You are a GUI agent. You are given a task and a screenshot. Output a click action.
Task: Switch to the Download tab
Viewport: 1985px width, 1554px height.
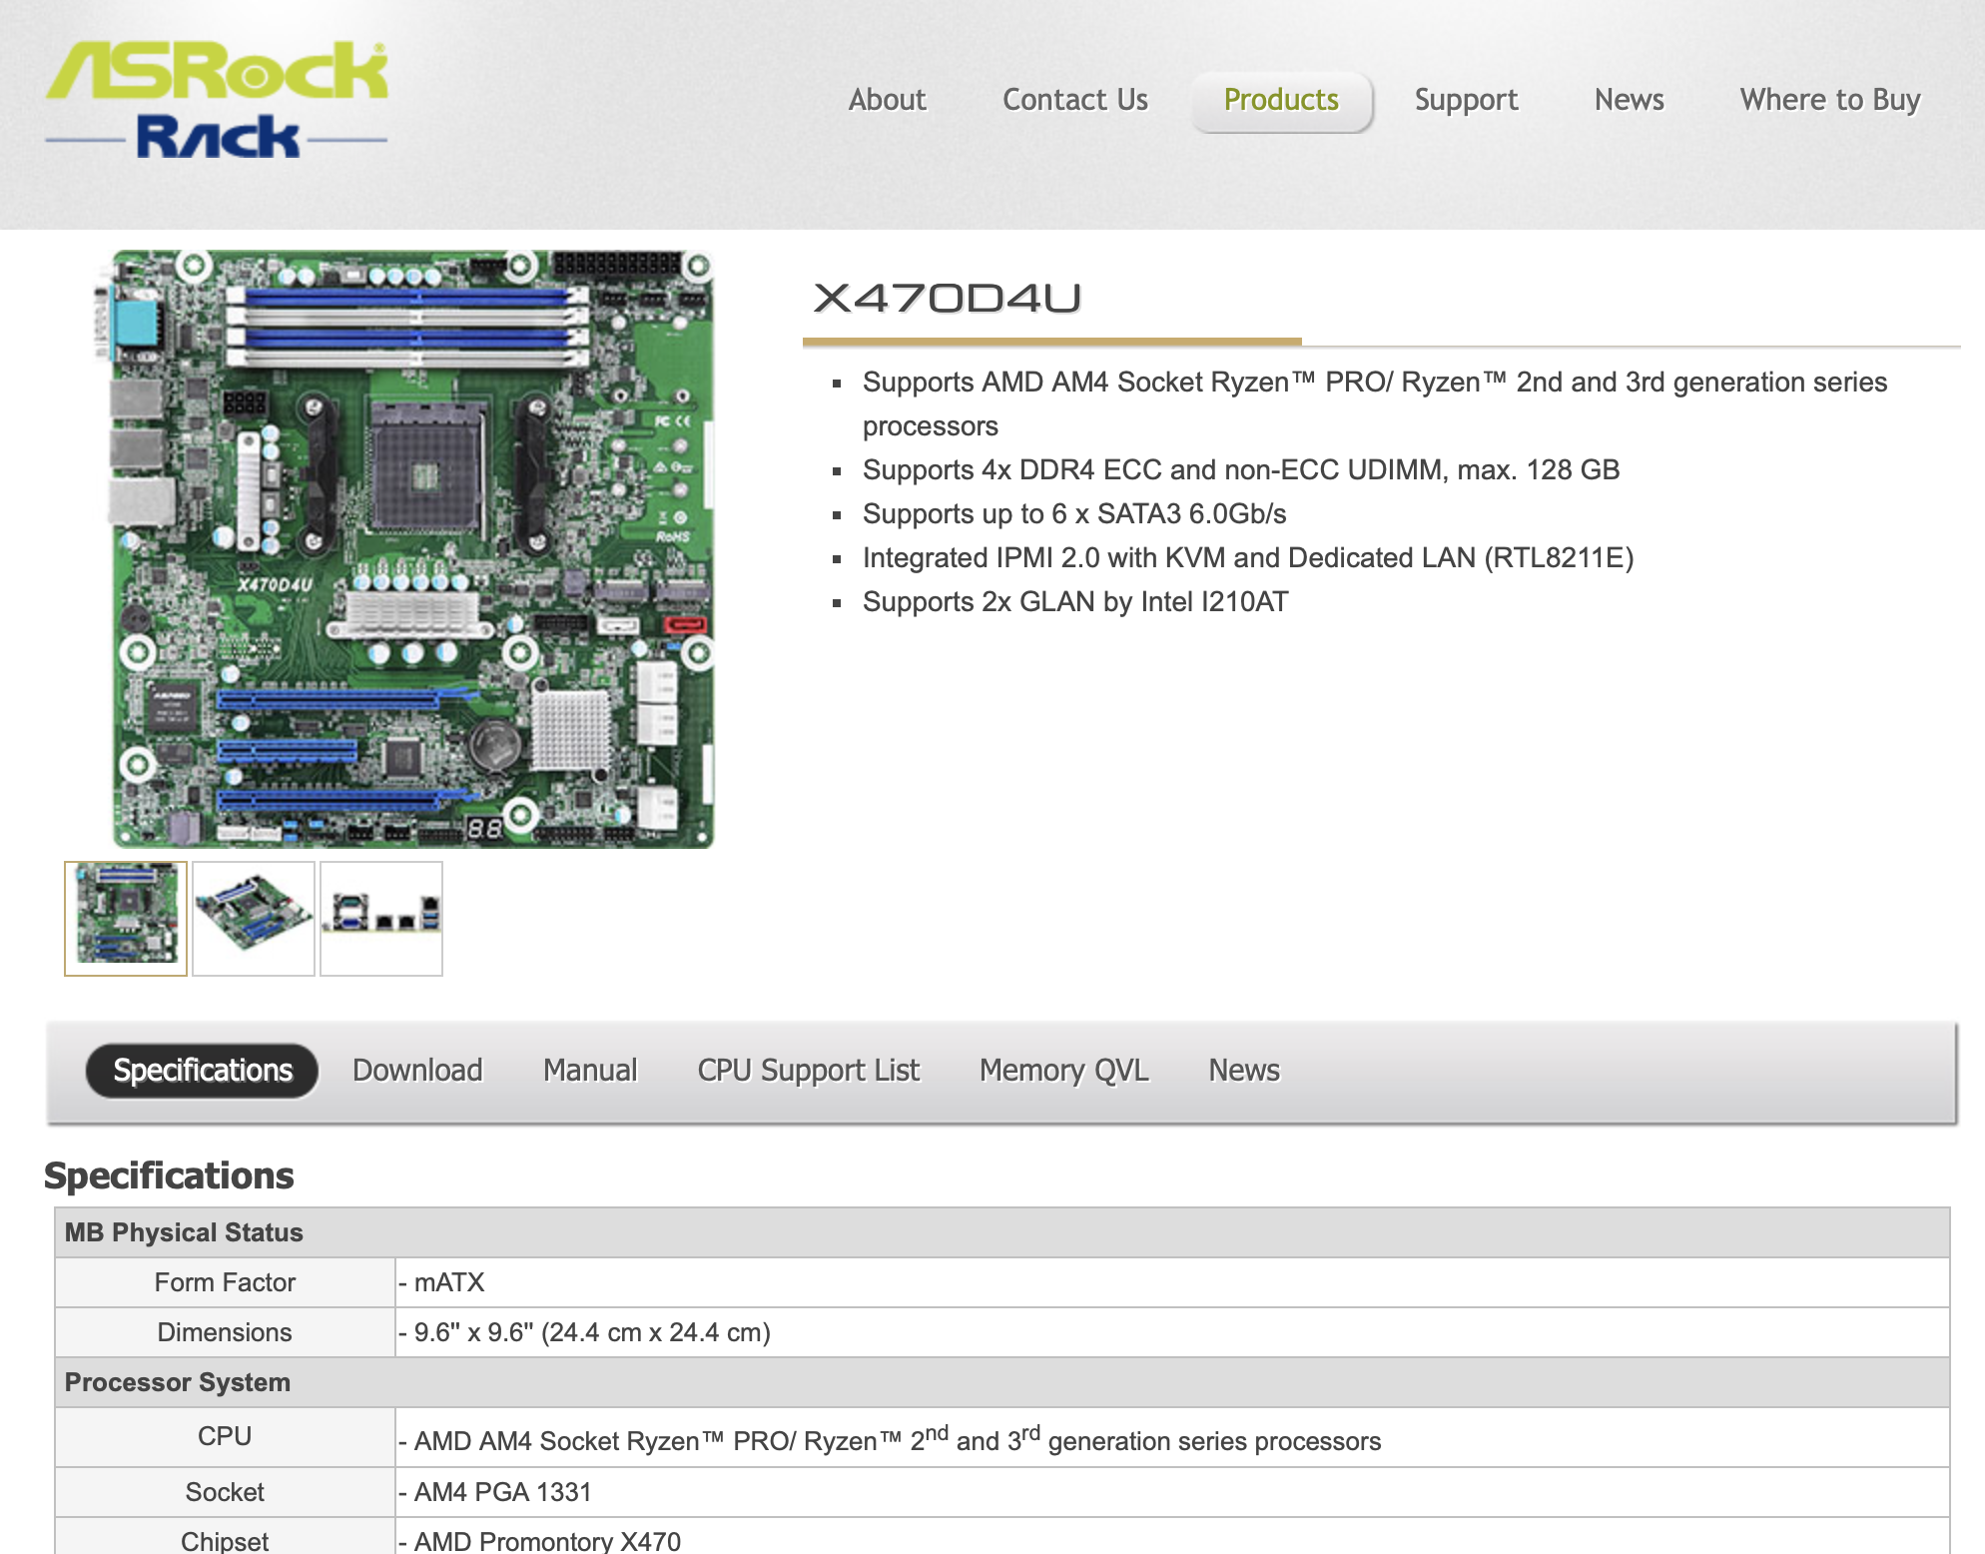pos(417,1071)
